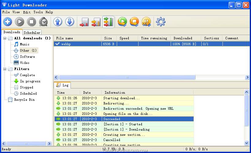Move download down with blue down arrow
Screen dimensions: 251x153
click(70, 22)
